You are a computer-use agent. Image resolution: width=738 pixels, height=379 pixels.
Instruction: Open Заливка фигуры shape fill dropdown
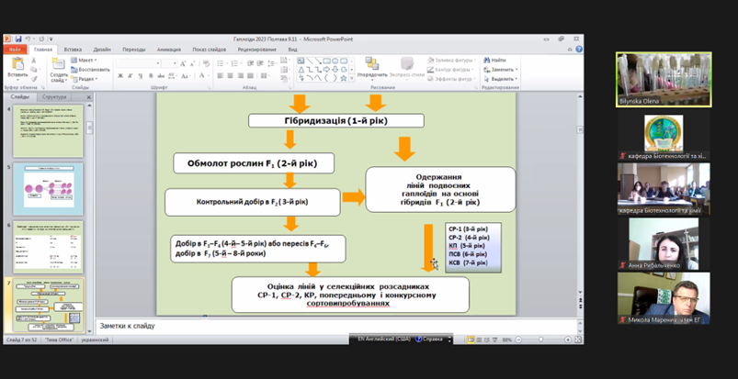pos(452,61)
